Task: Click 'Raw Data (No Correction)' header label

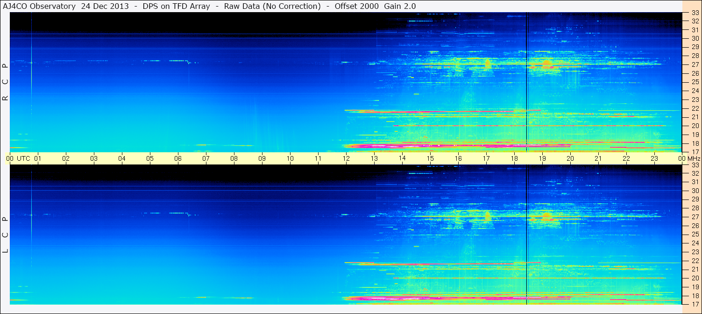Action: pyautogui.click(x=272, y=6)
